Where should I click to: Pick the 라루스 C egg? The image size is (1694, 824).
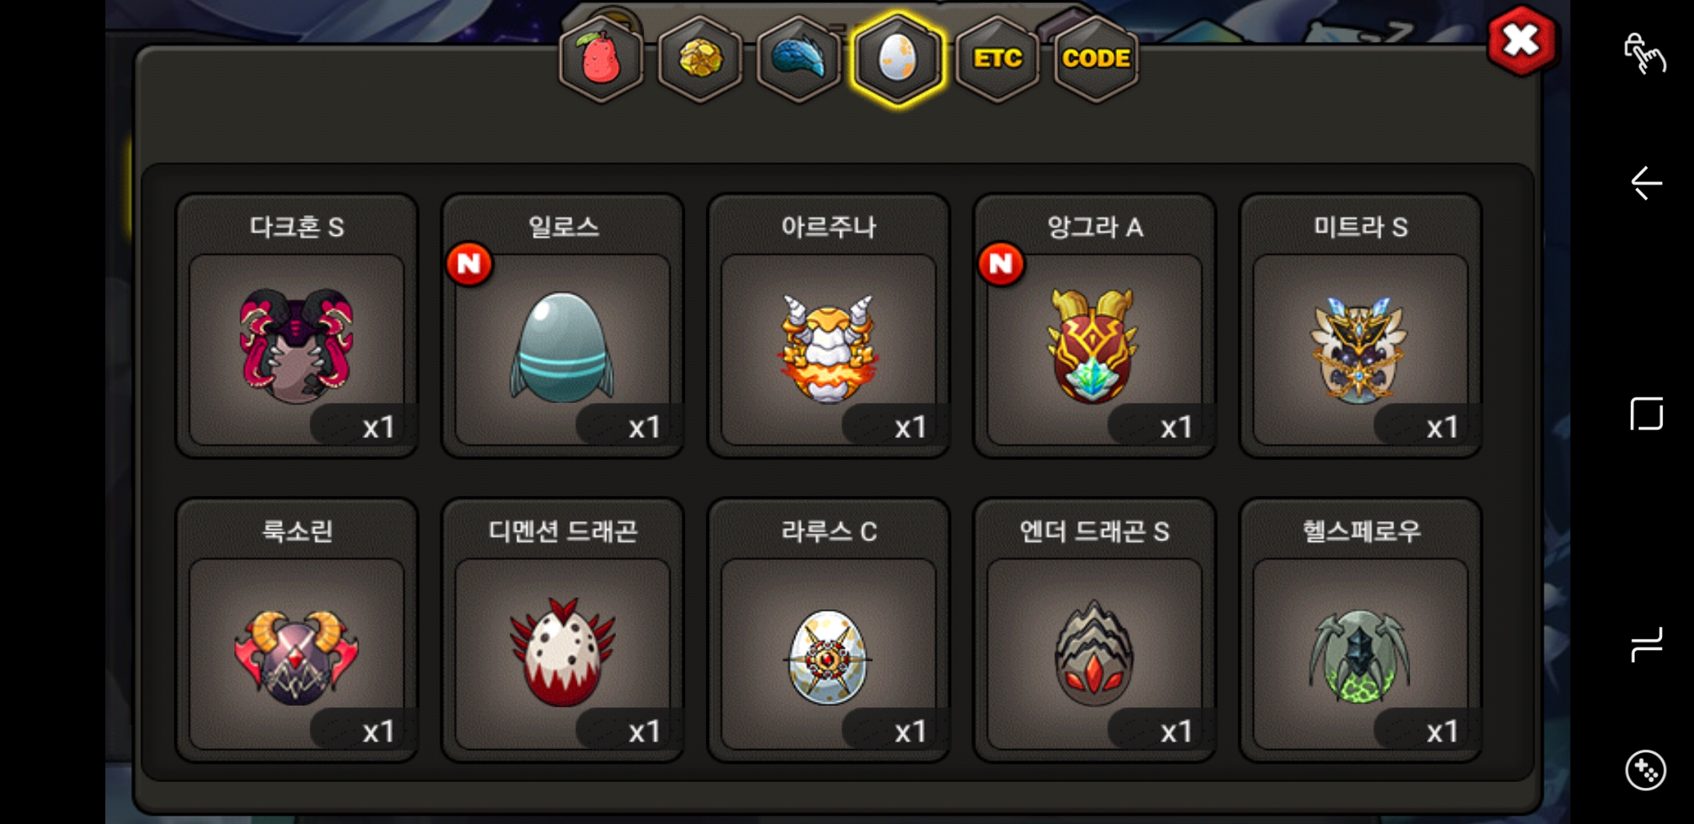829,630
